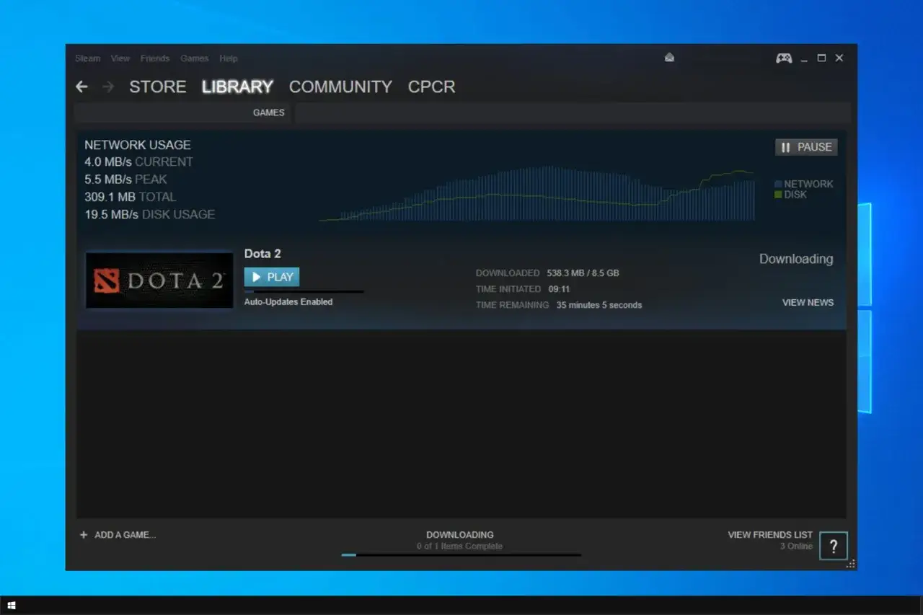Select the GAMES tab
The height and width of the screenshot is (615, 923).
[x=268, y=112]
